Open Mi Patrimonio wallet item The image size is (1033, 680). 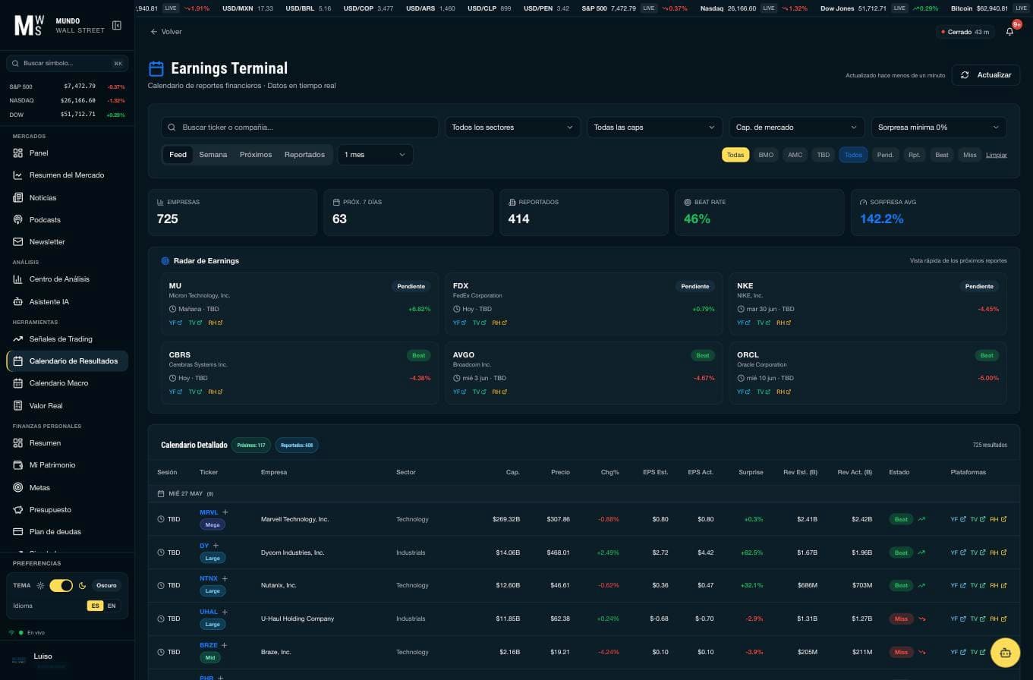67,465
